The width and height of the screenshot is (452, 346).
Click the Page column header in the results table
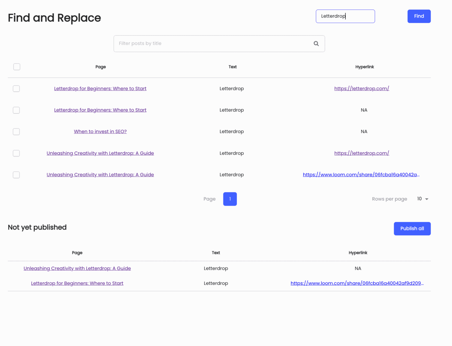(x=101, y=67)
